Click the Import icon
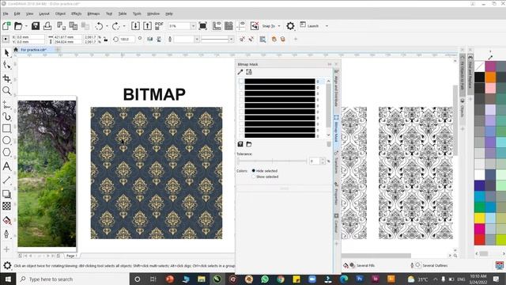This screenshot has height=285, width=506. tap(135, 26)
